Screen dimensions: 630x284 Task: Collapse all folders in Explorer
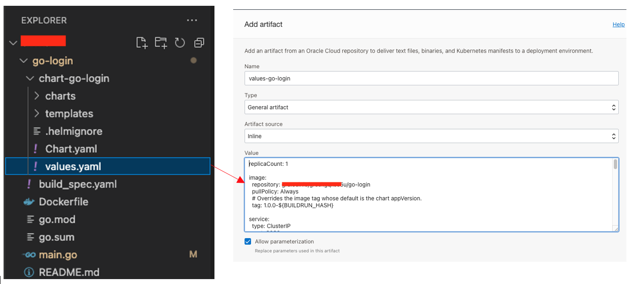(x=199, y=43)
